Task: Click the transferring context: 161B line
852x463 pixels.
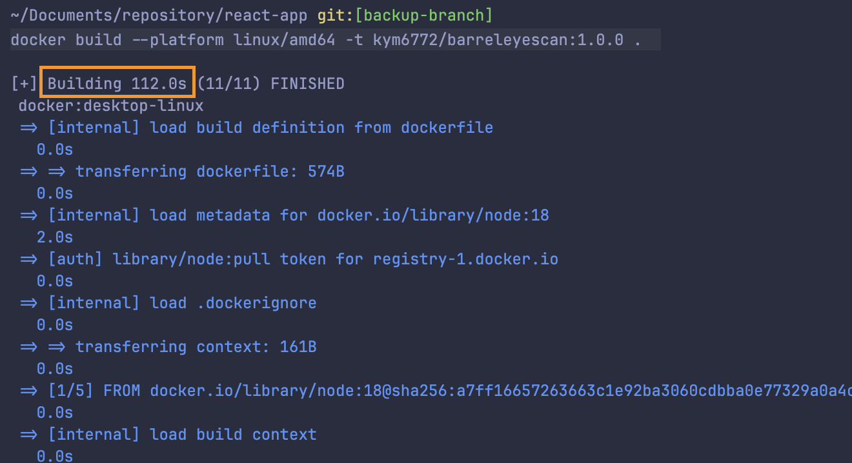Action: pyautogui.click(x=196, y=347)
